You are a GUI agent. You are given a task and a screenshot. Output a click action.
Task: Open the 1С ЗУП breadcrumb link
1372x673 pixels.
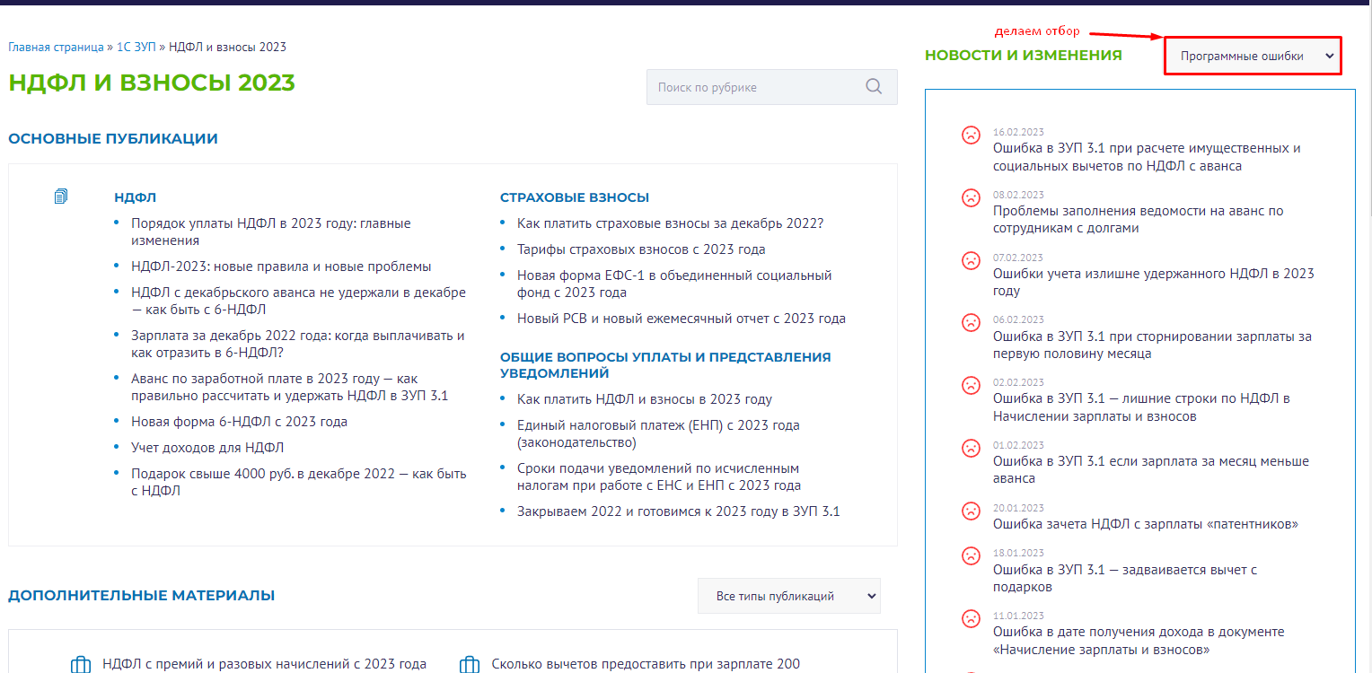tap(136, 47)
